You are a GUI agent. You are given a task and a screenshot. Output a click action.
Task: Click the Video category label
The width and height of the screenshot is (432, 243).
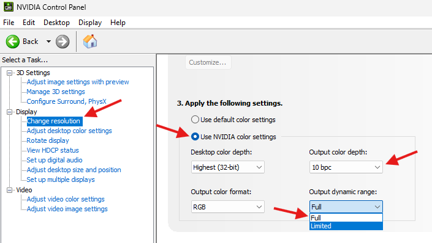24,190
